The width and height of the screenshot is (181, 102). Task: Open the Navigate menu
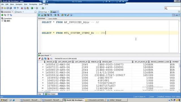19,4
